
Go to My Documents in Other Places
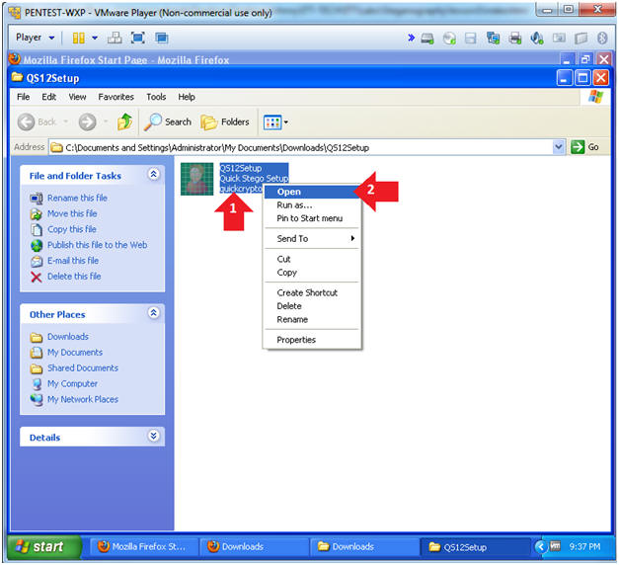click(75, 353)
